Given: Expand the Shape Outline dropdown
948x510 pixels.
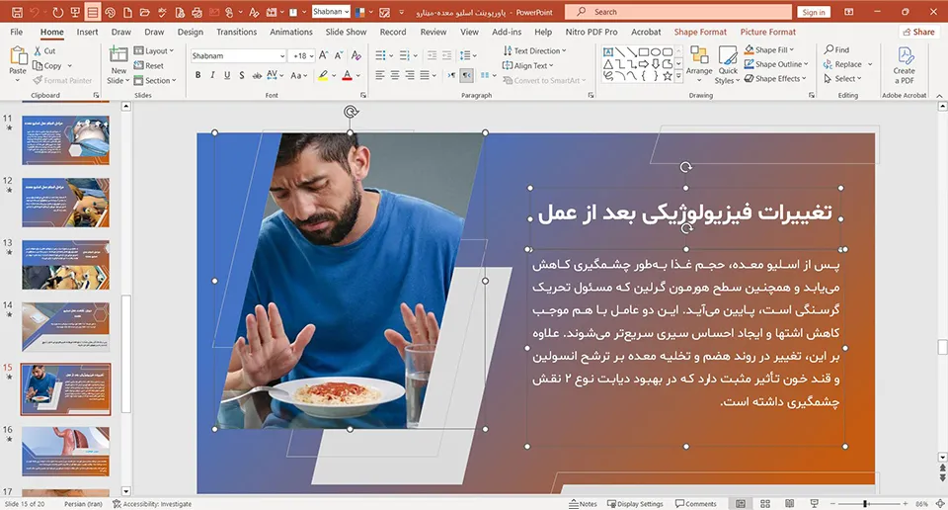Looking at the screenshot, I should [x=776, y=64].
